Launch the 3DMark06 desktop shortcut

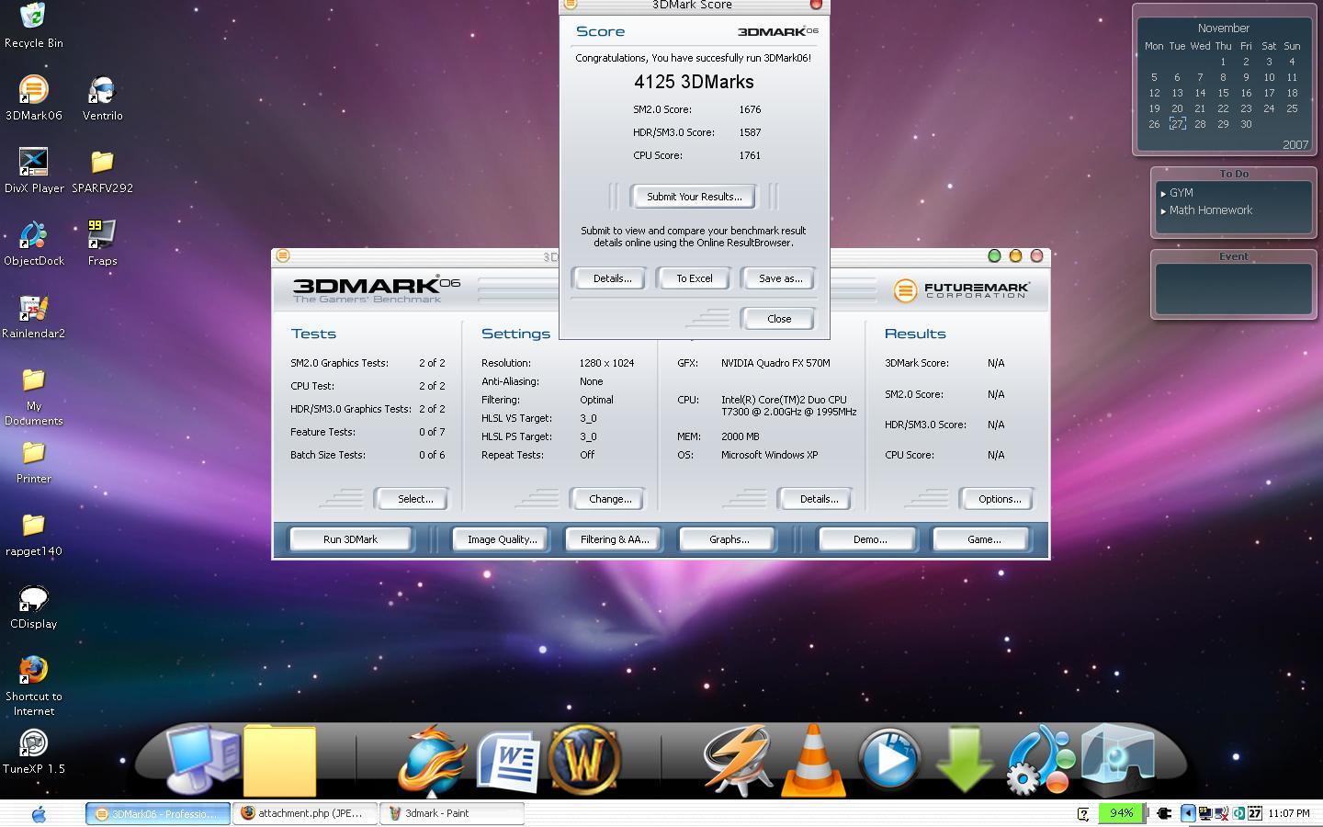pos(33,98)
